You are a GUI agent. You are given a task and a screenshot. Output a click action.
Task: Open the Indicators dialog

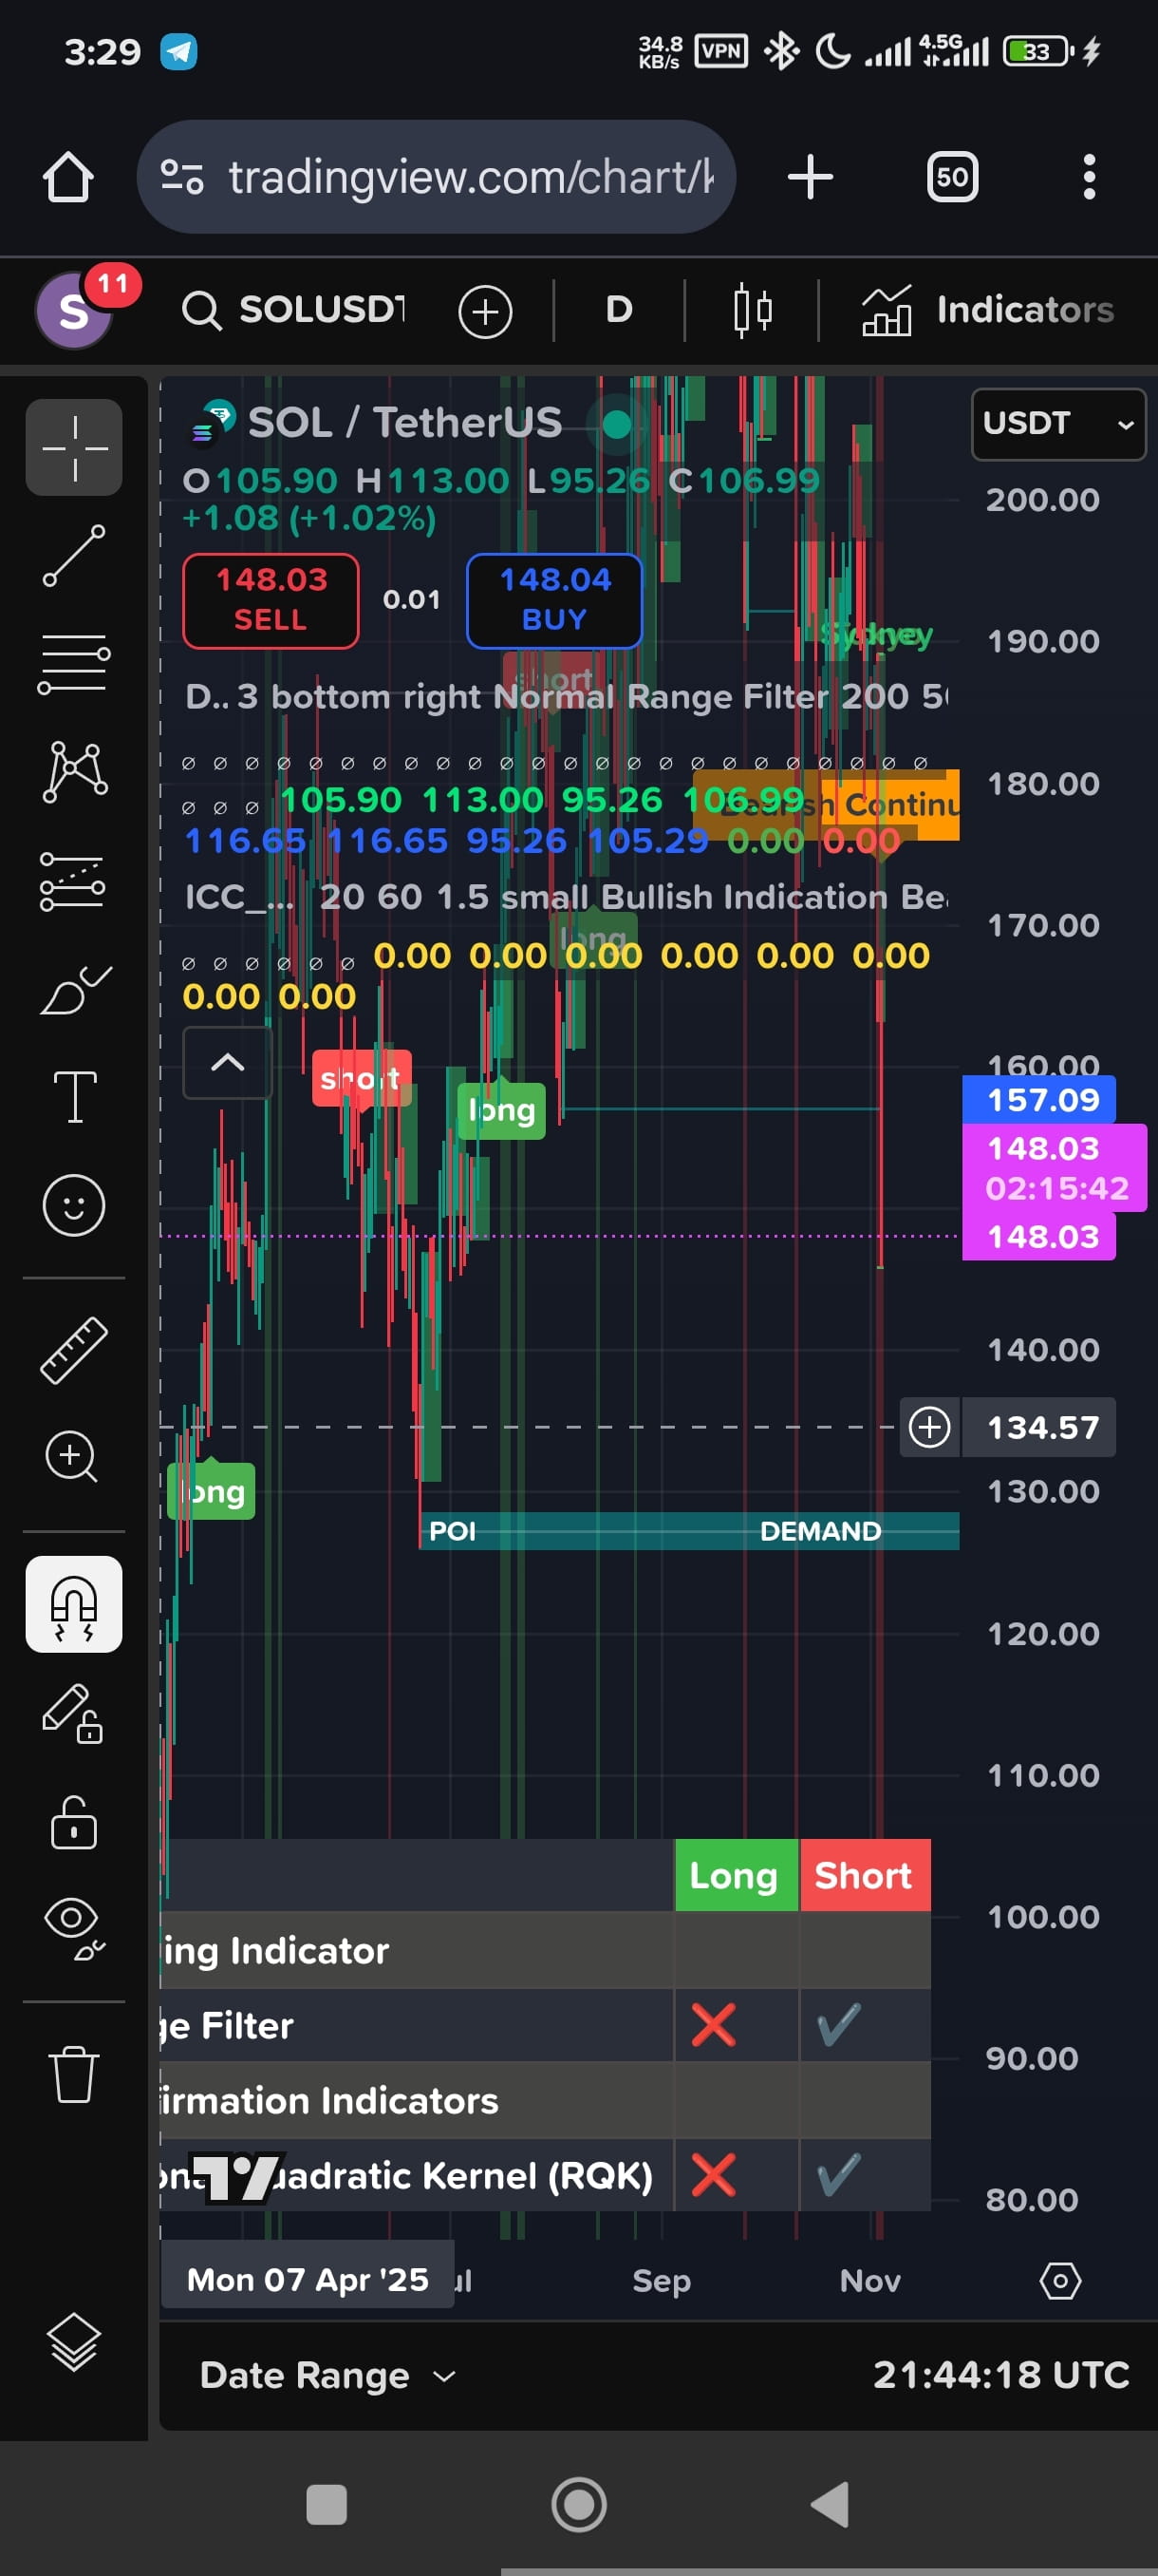(x=987, y=310)
